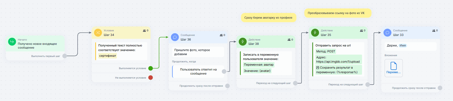The image size is (453, 101).
Task: Click the users counter icon on Шаг 34
Action: (x=144, y=31)
